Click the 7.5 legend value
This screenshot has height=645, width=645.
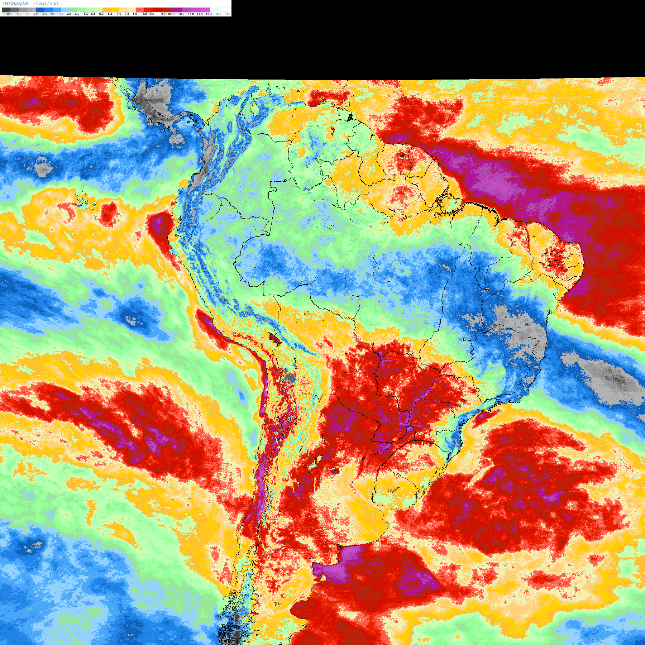pos(127,14)
